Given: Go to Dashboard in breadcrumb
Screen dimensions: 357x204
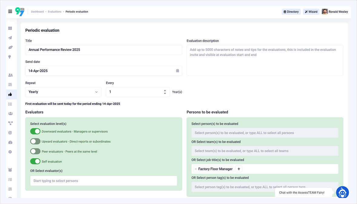Looking at the screenshot, I should (x=37, y=12).
